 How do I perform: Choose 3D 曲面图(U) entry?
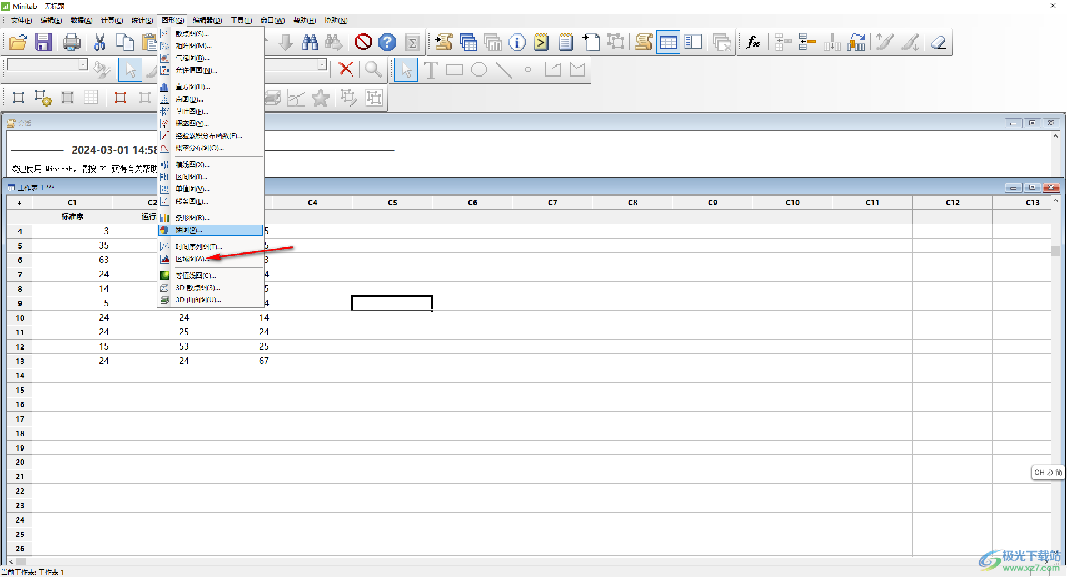pos(211,300)
